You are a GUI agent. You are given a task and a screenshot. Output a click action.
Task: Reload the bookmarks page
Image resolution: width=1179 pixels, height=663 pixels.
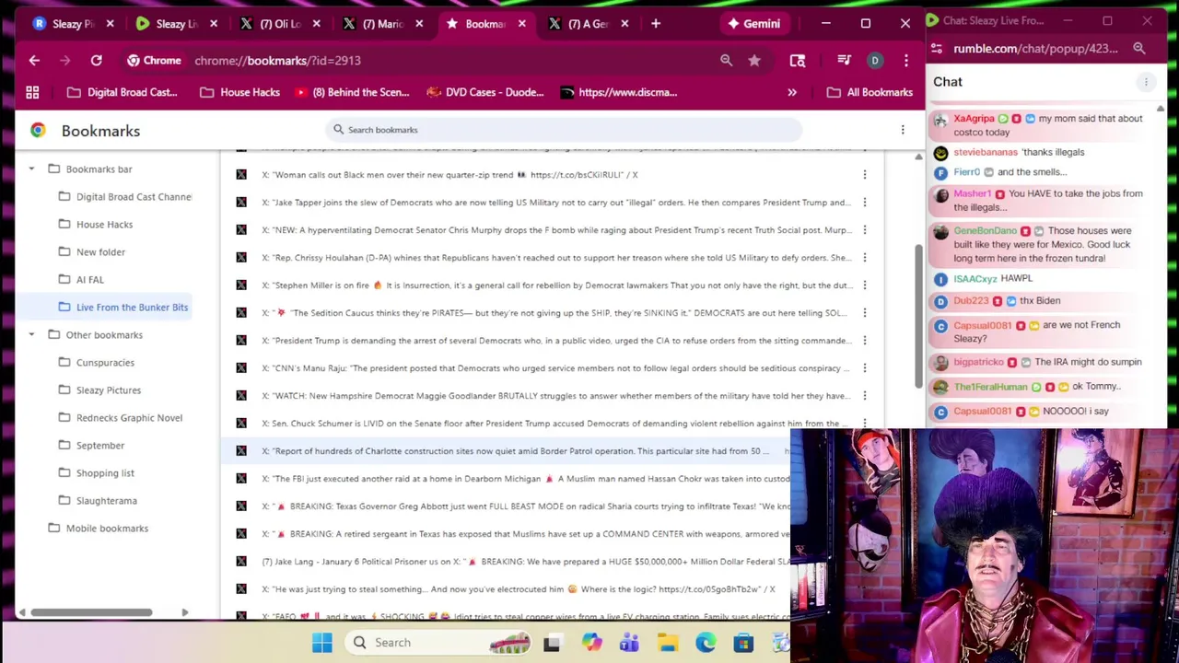coord(96,61)
